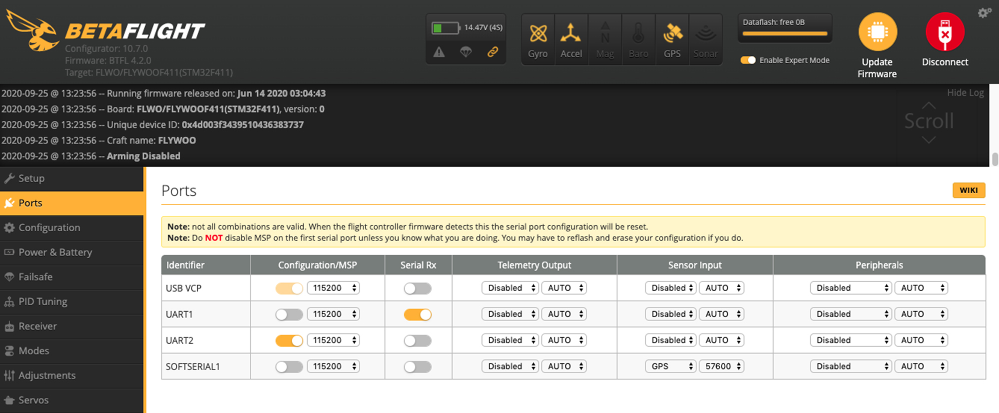Open SOFTSERIAL1 Sensor Input GPS dropdown
This screenshot has width=999, height=413.
[x=670, y=366]
